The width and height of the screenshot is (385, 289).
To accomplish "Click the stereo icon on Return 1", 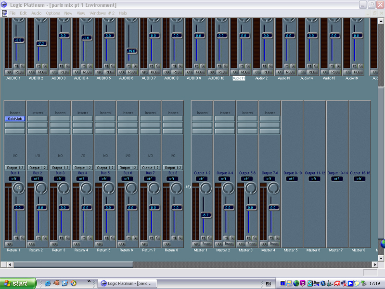I will 9,244.
